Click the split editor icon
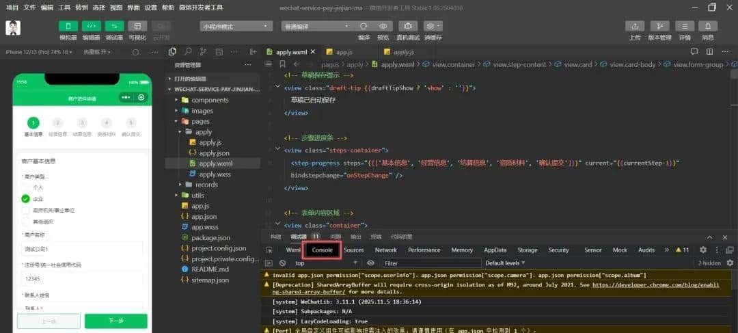The height and width of the screenshot is (333, 738). pos(709,52)
